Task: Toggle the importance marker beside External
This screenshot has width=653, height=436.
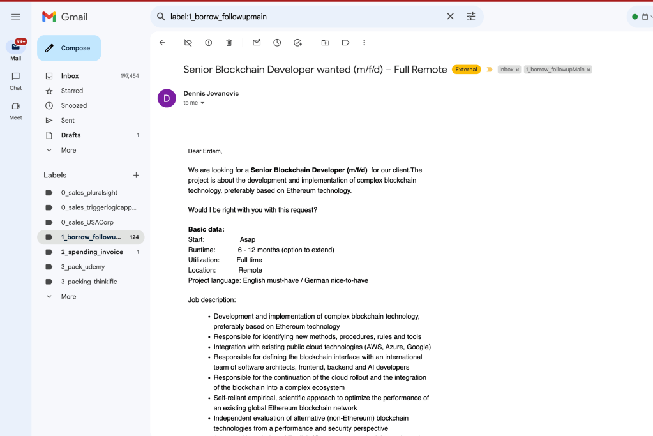Action: (490, 70)
